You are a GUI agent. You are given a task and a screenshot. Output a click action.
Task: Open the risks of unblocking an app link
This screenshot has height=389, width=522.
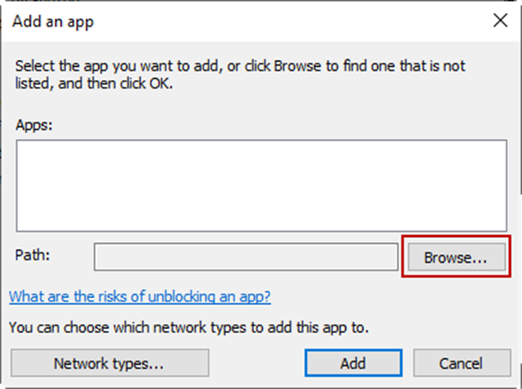(x=140, y=296)
